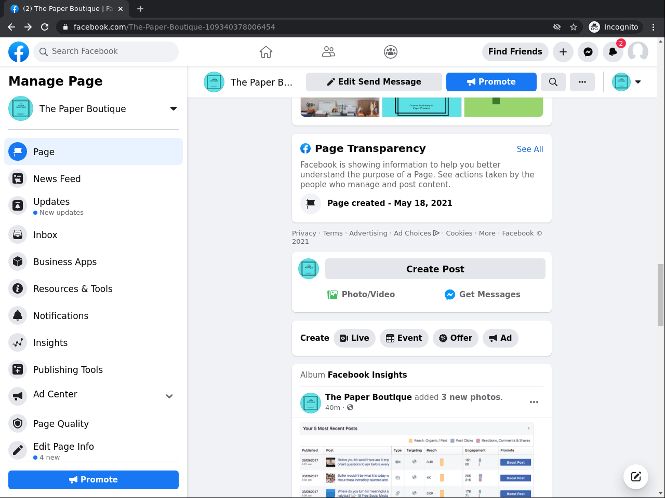
Task: Create an Ad
Action: 501,338
